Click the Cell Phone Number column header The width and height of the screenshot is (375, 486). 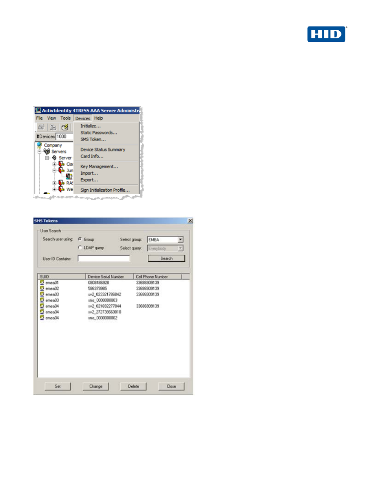click(x=158, y=277)
